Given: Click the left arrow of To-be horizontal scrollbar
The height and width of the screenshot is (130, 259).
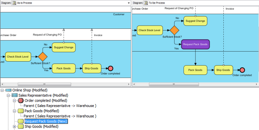Looking at the screenshot, I should (134, 84).
